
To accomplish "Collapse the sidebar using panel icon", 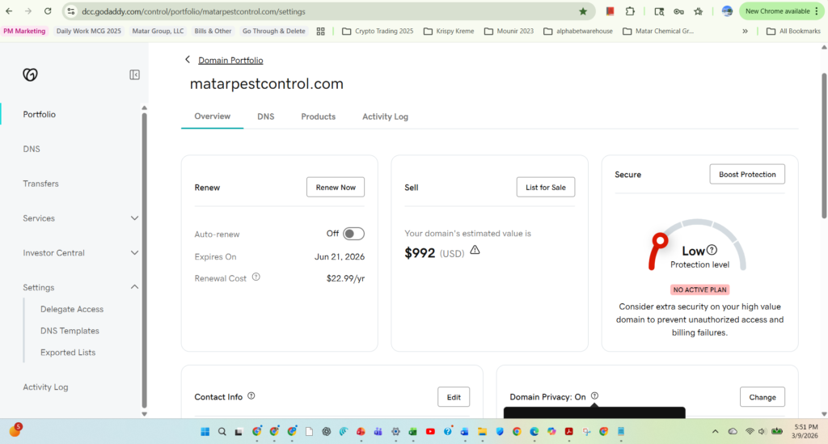I will pos(135,74).
